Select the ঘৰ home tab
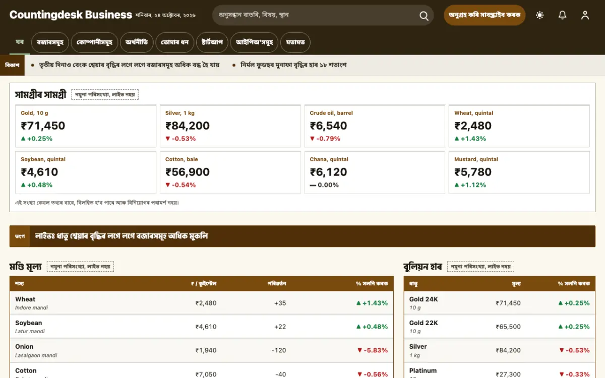Screen dimensions: 605x378 pos(20,42)
